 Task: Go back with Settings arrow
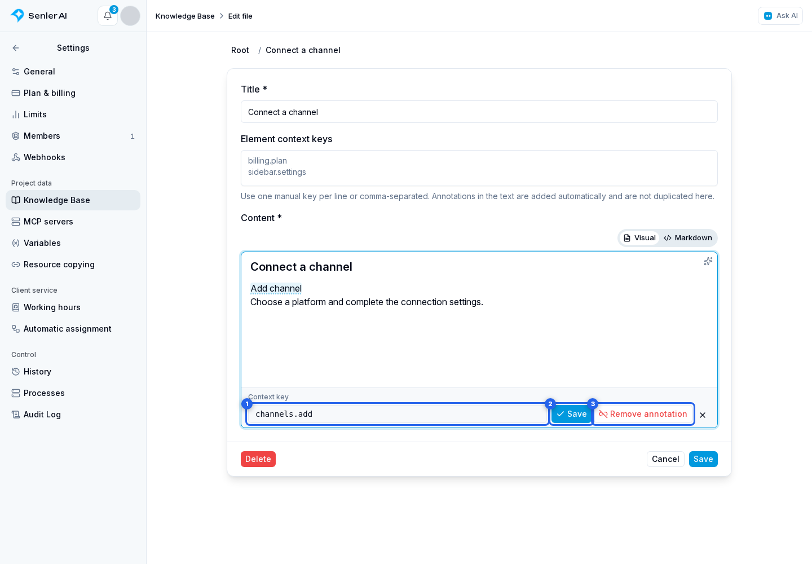16,48
